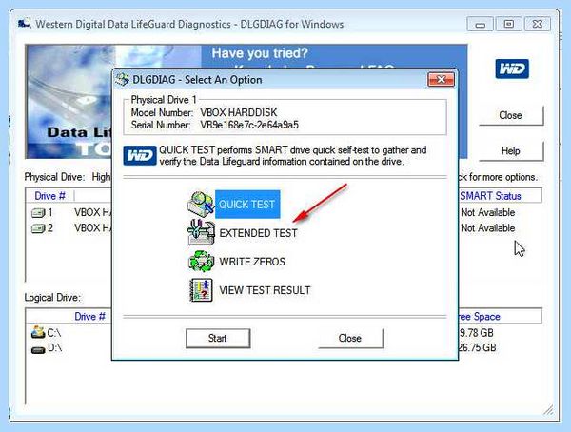Click the Close button in the main window

pos(511,115)
